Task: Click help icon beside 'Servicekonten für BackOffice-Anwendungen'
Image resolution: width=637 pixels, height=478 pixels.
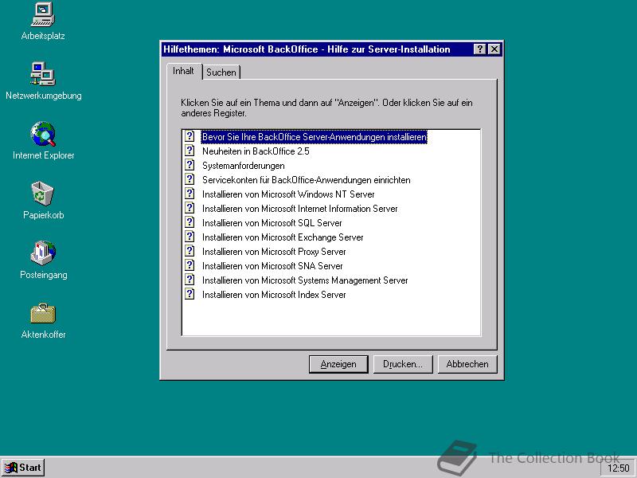Action: coord(190,179)
